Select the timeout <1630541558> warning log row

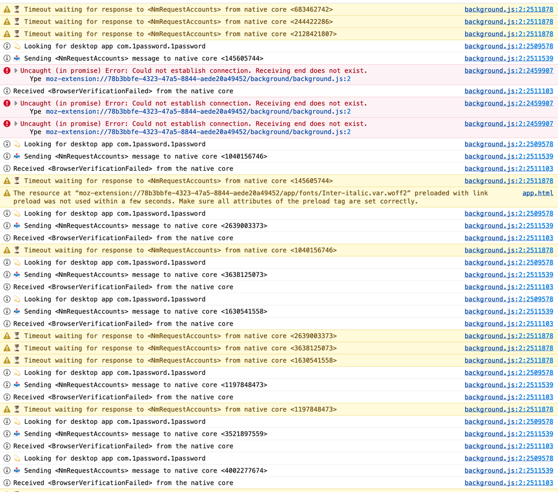(x=223, y=361)
